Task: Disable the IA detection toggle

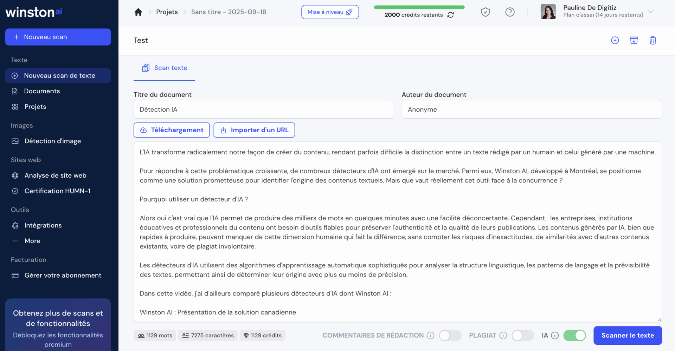Action: 575,336
